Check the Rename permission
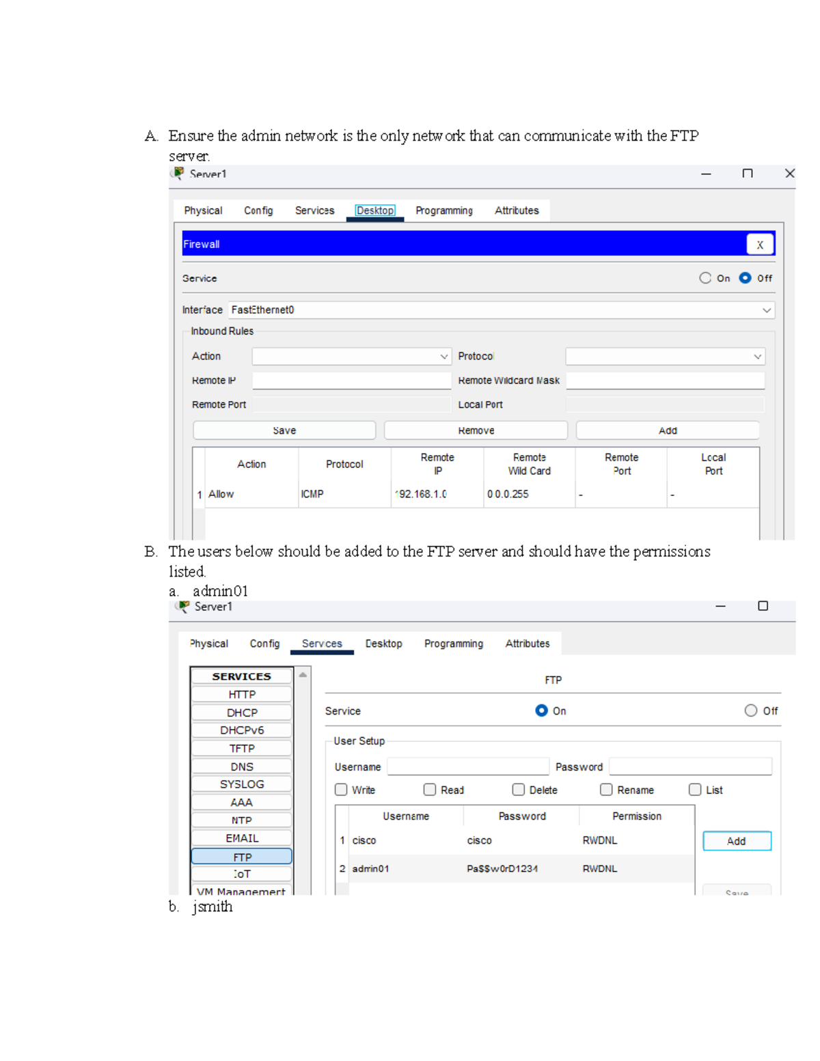The width and height of the screenshot is (820, 1061). pyautogui.click(x=606, y=790)
